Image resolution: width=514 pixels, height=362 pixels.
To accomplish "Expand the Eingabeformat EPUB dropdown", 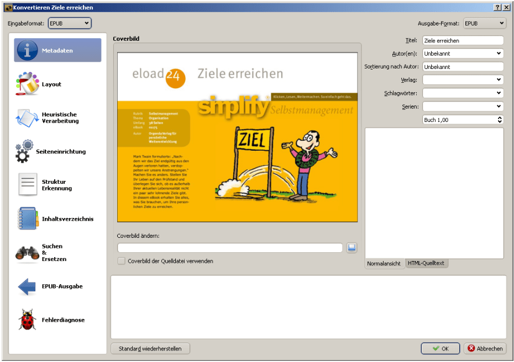I will click(x=70, y=23).
